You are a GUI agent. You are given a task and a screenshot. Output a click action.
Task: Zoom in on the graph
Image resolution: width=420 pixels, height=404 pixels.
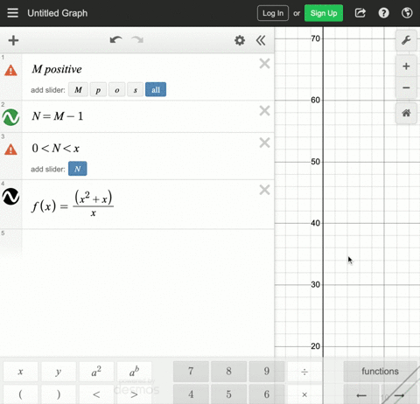406,66
